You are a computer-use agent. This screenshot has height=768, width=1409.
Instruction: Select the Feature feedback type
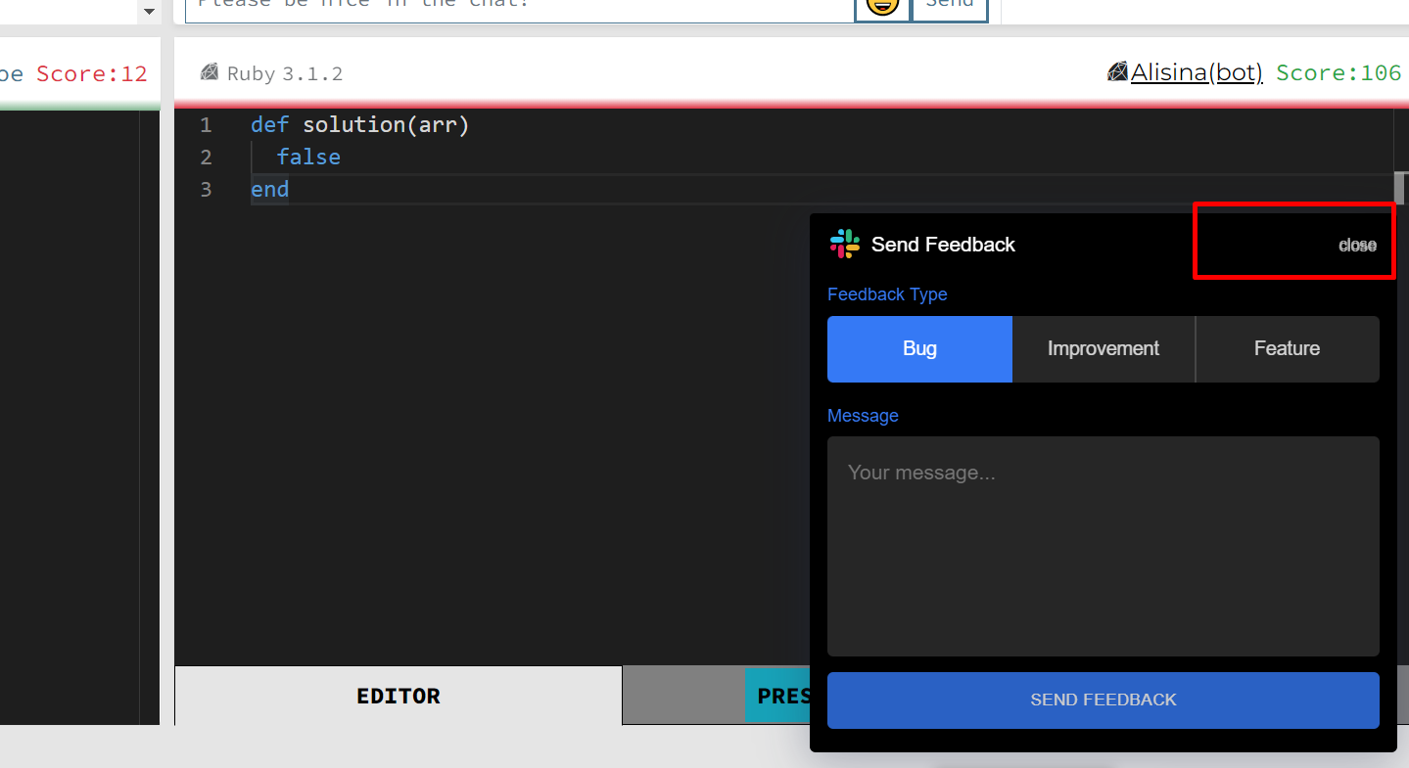point(1288,348)
